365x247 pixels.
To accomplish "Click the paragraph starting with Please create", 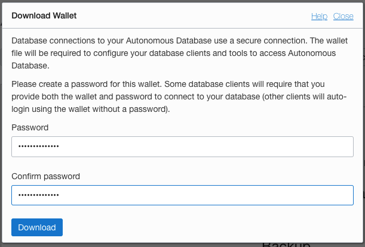I will 179,96.
